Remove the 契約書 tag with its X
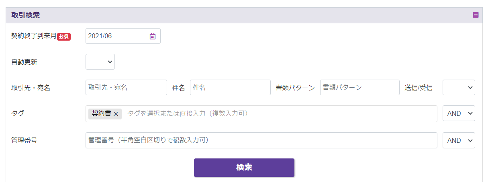 pyautogui.click(x=116, y=114)
